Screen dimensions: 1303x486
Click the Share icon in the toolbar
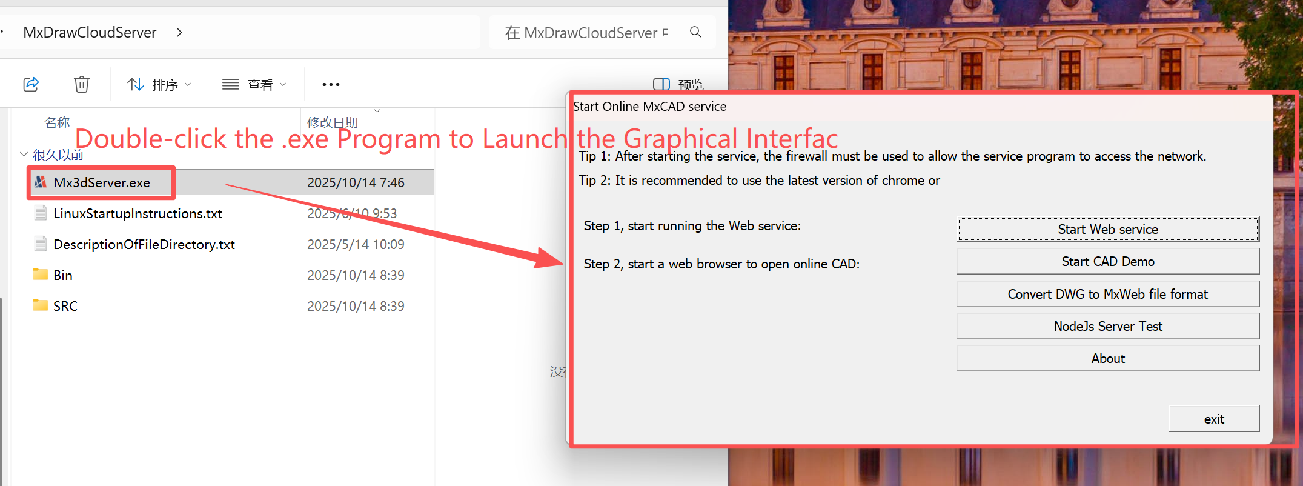(31, 84)
